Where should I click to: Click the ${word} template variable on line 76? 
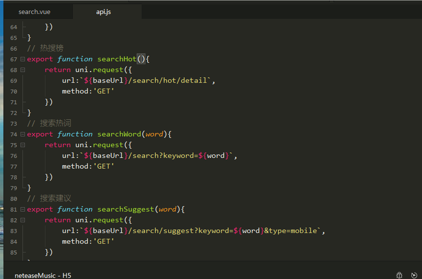214,156
